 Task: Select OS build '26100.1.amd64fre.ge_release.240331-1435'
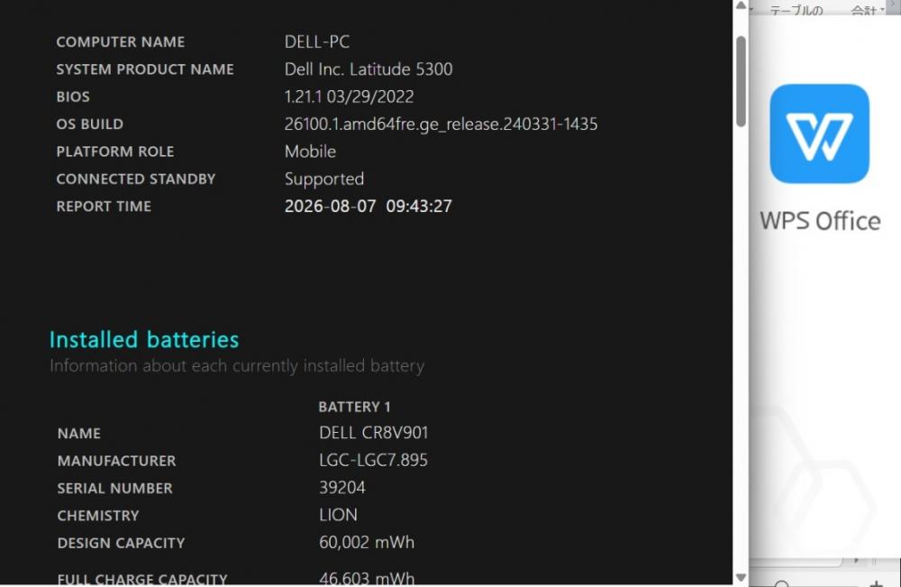pos(441,124)
